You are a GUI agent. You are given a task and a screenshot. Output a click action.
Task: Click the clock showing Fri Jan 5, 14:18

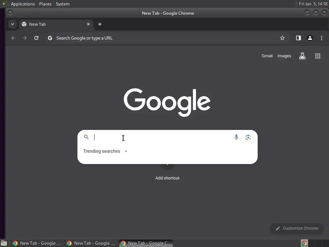click(313, 4)
